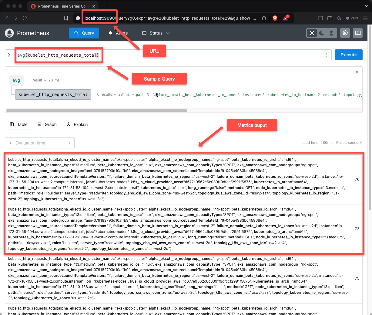
Task: Open the browser hamburger menu
Action: click(x=365, y=18)
